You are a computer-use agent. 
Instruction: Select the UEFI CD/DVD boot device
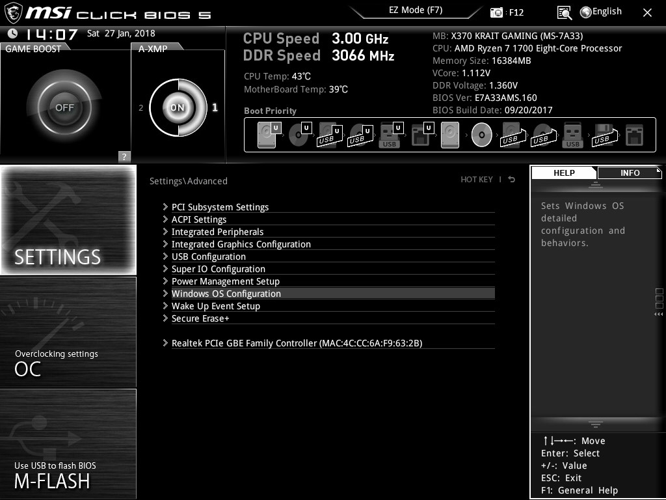[300, 135]
